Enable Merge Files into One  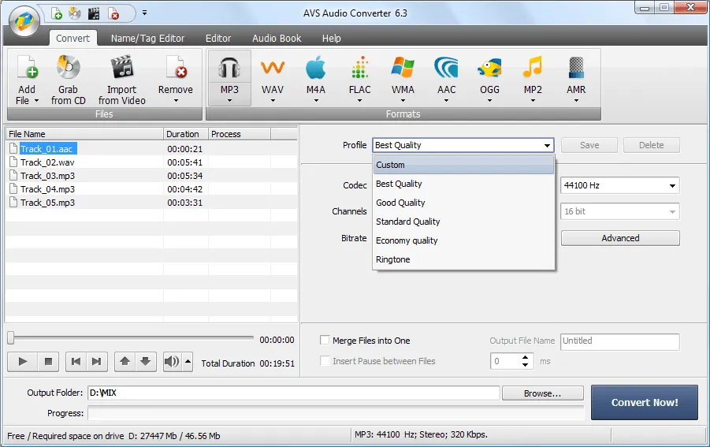pos(325,341)
